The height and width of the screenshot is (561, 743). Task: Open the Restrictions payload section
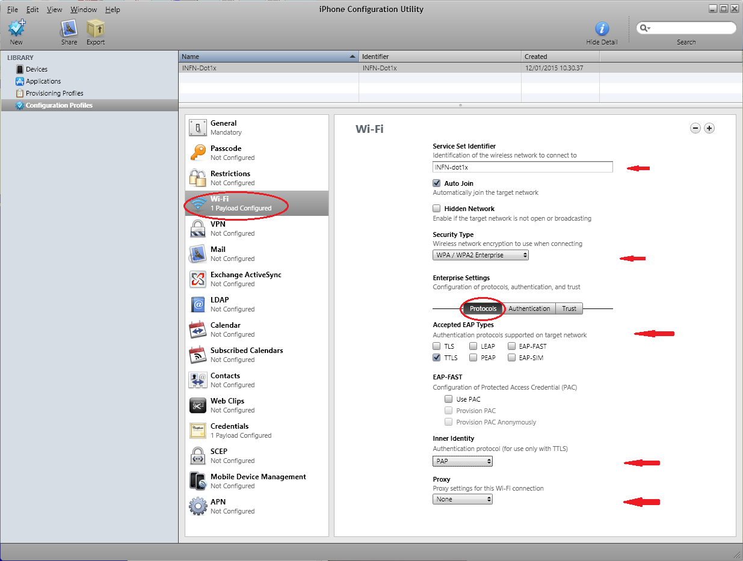[x=257, y=178]
